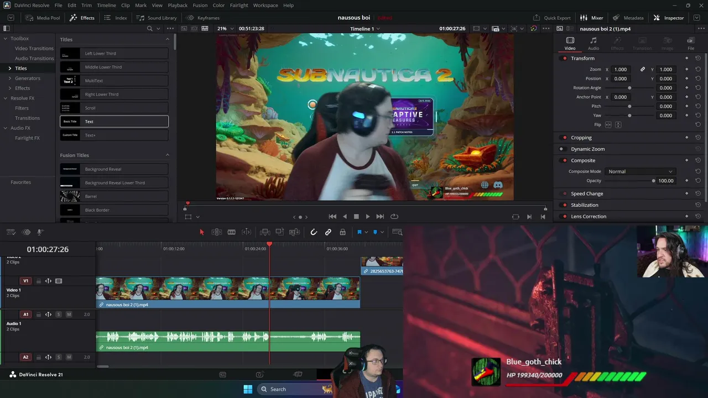Play the timeline forward

click(x=368, y=217)
